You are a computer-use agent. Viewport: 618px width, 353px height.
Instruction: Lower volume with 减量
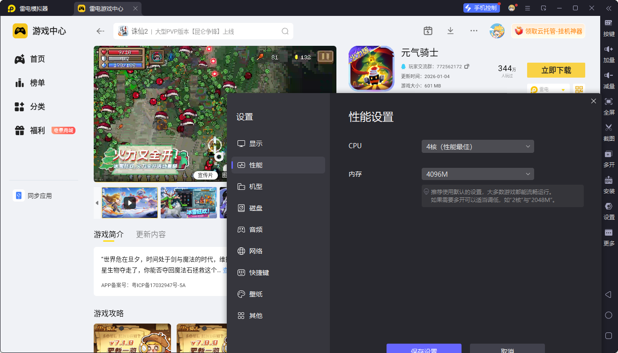coord(609,80)
